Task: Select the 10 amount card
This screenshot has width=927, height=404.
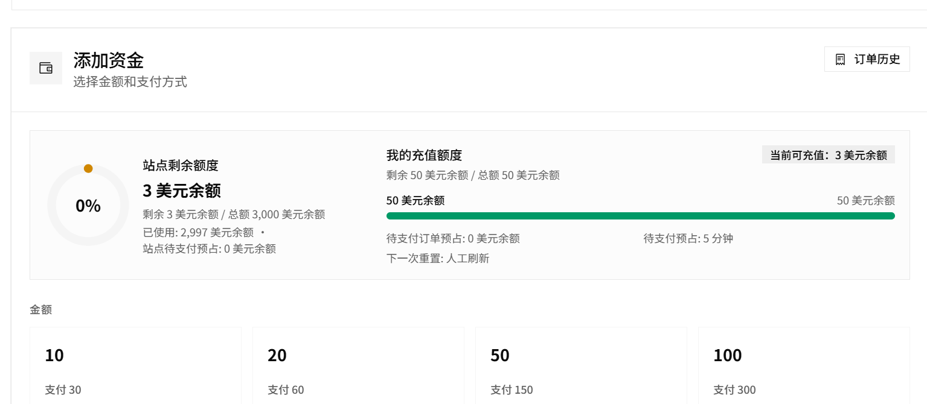Action: tap(135, 365)
